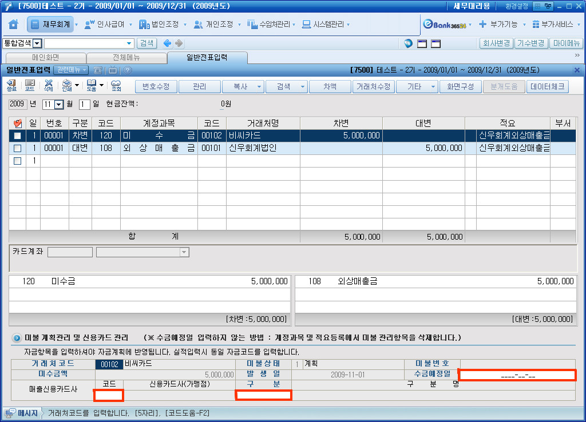Click the telephone icon next to 관련메뉴

98,70
